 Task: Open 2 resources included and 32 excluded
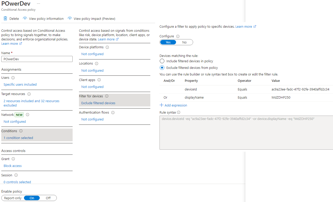point(31,103)
